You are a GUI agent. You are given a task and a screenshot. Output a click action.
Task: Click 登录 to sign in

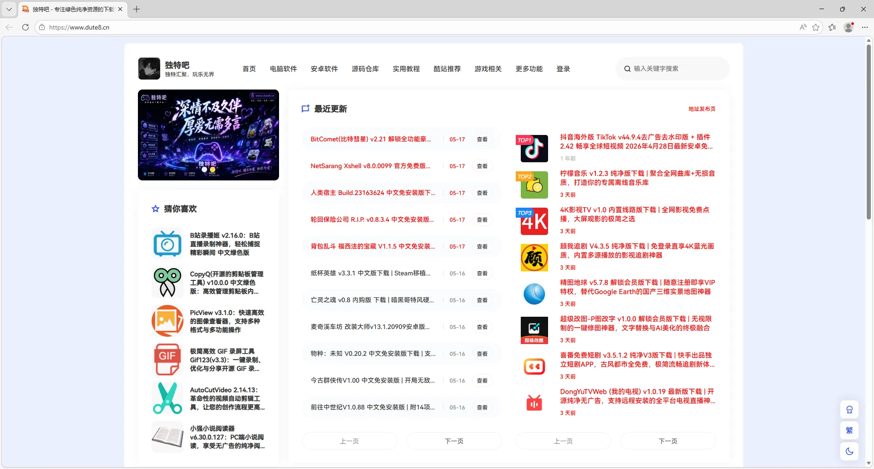563,69
